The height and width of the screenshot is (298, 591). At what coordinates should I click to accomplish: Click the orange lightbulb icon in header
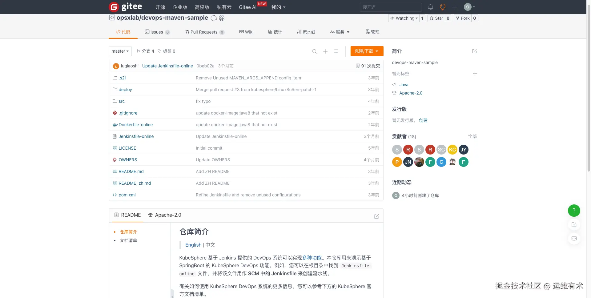click(443, 7)
